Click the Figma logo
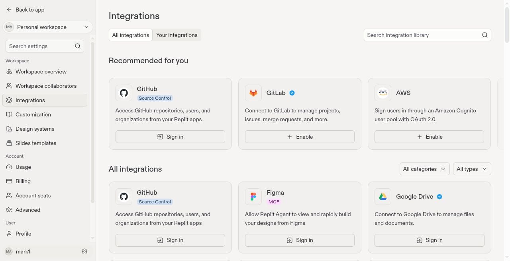 pyautogui.click(x=253, y=197)
